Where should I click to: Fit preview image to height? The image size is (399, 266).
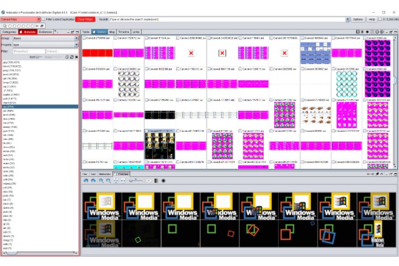pyautogui.click(x=116, y=180)
